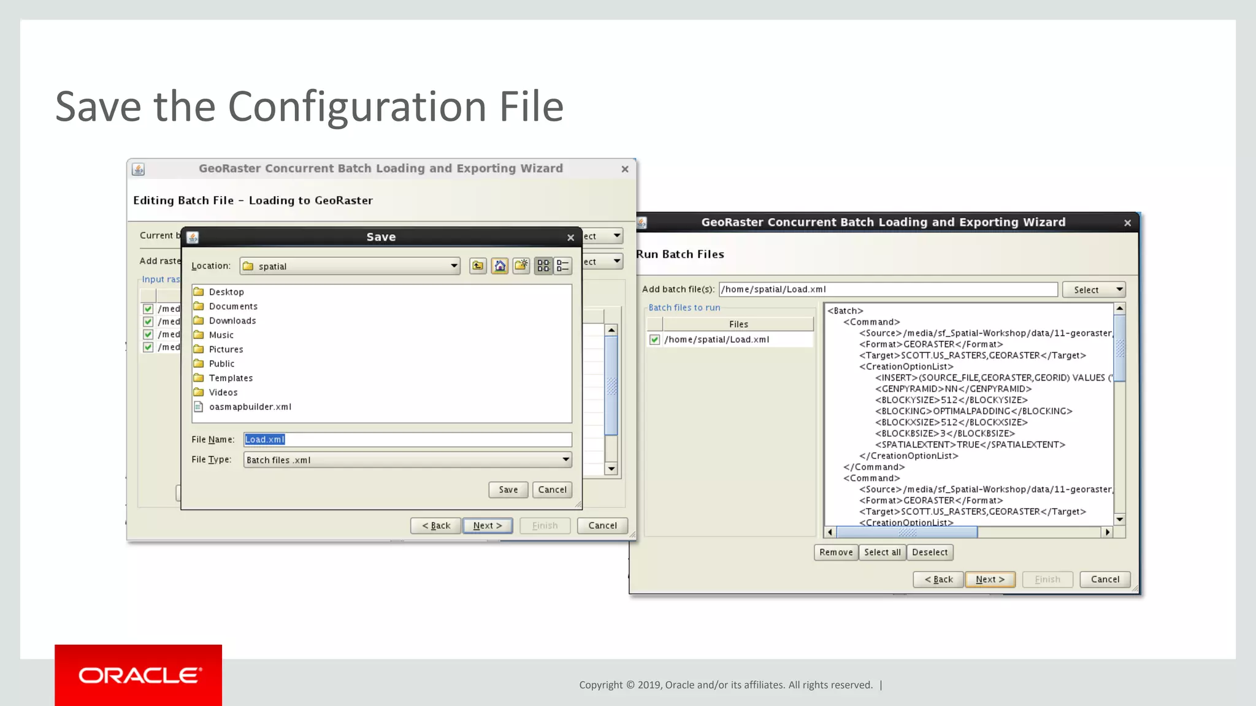
Task: Switch Save dialog to list view
Action: (543, 265)
